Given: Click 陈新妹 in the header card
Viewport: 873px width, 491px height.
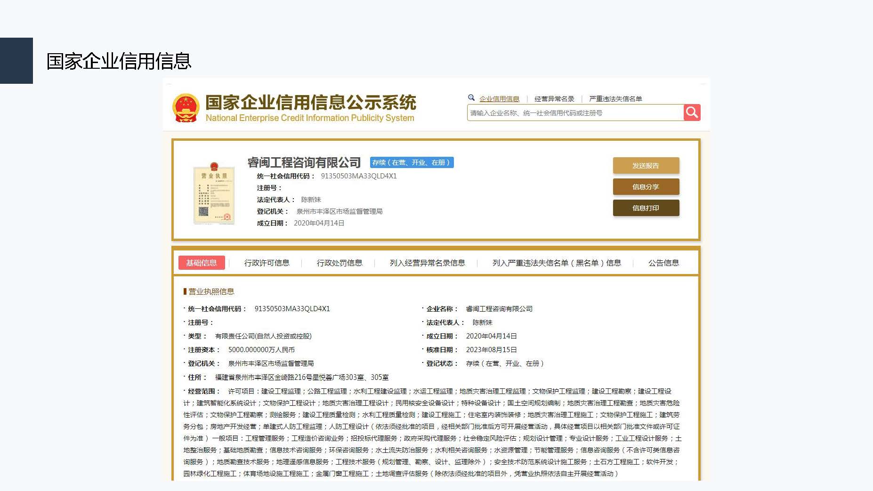Looking at the screenshot, I should (311, 200).
